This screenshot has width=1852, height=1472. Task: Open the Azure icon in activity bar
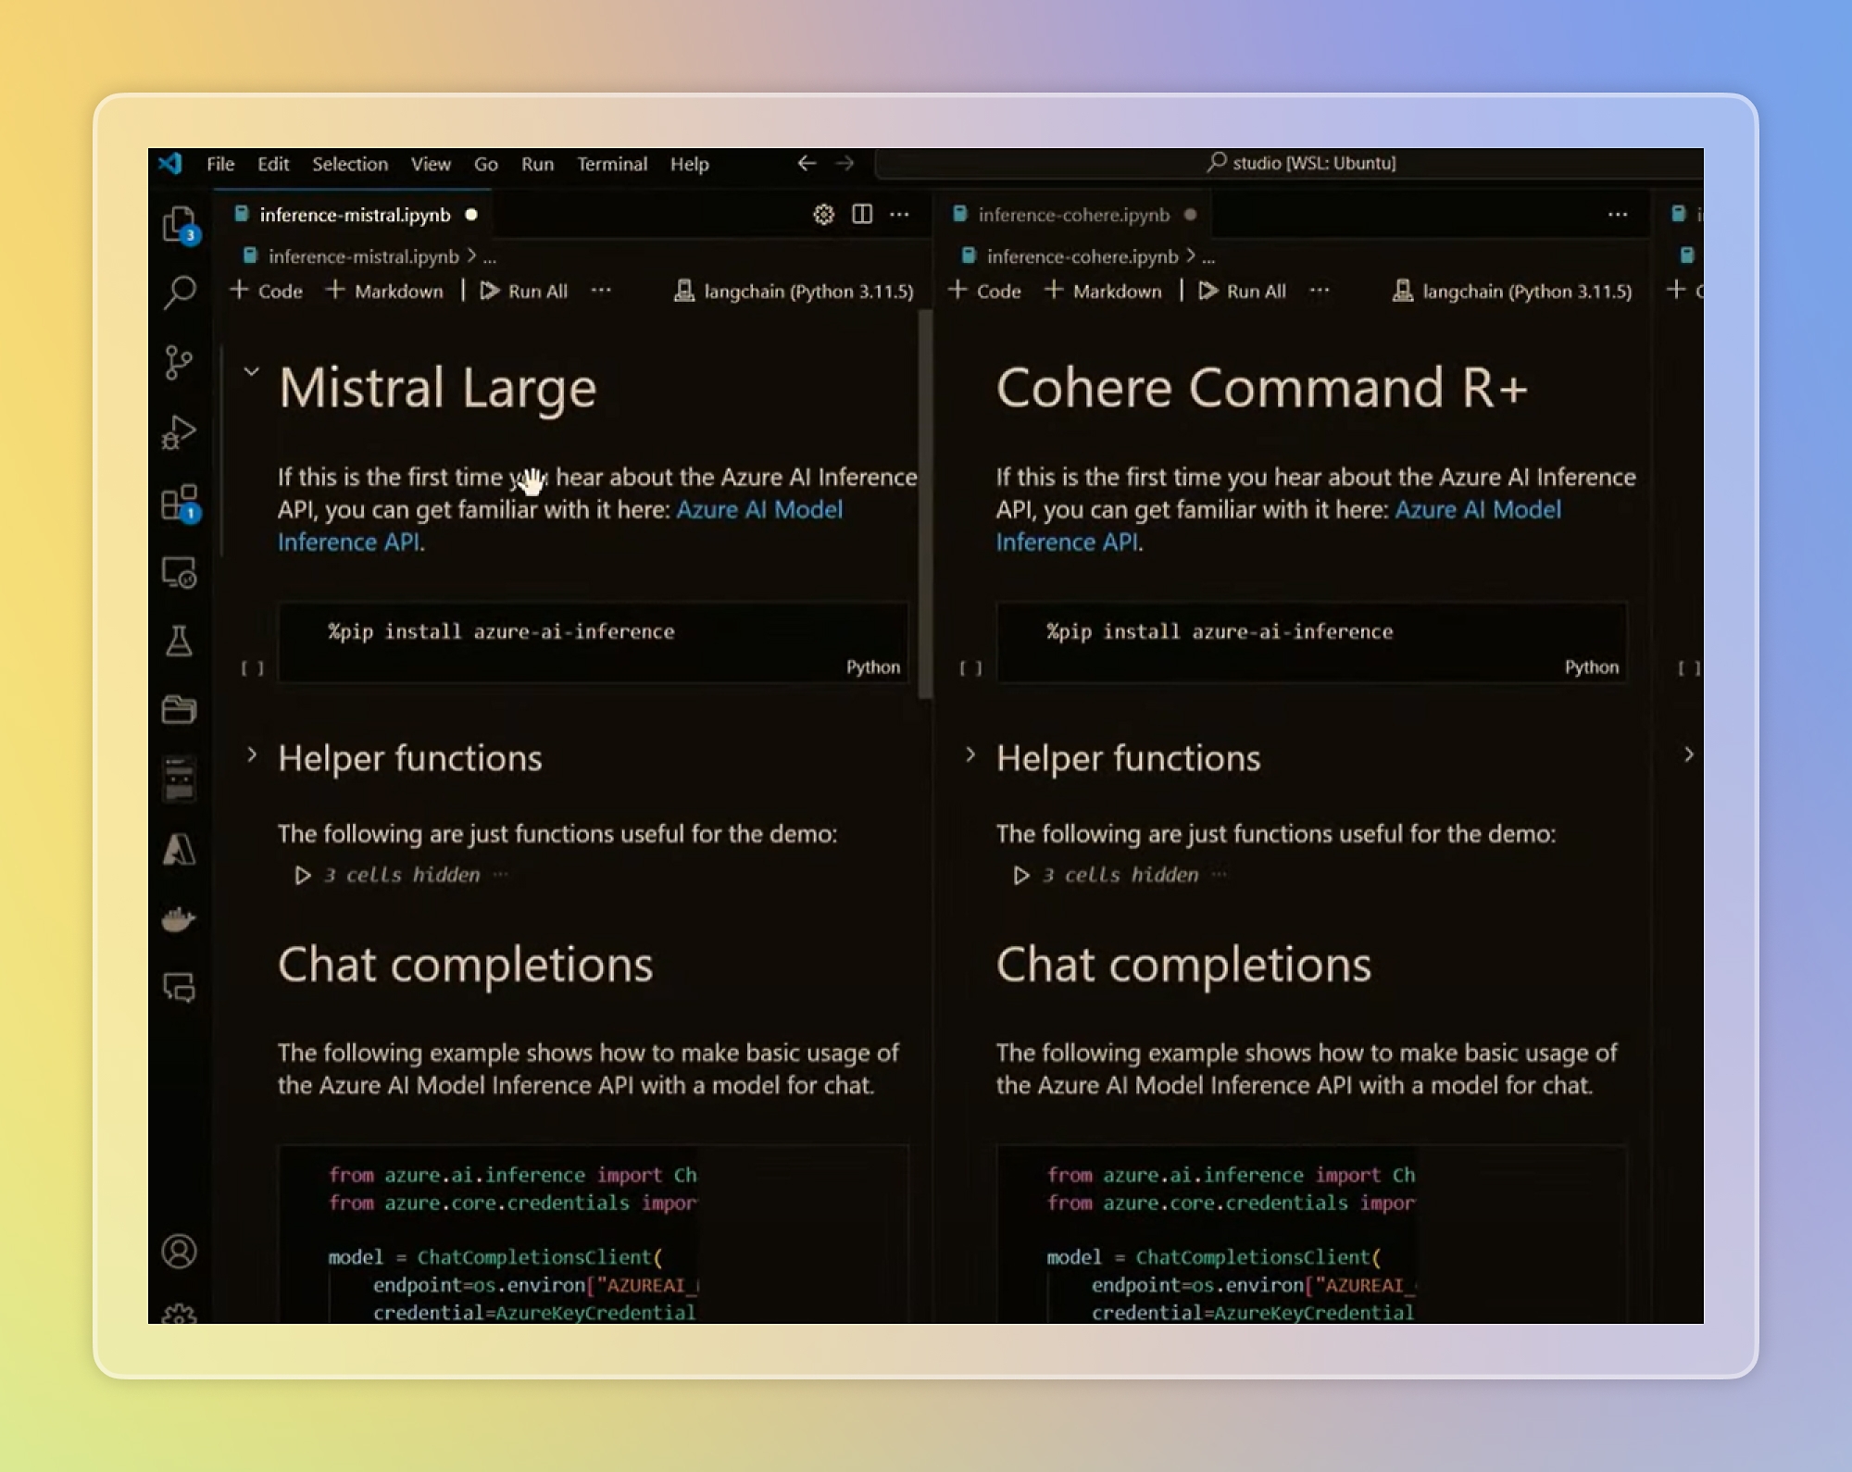click(x=179, y=849)
